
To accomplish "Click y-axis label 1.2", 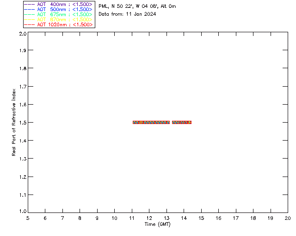I will (x=23, y=177).
